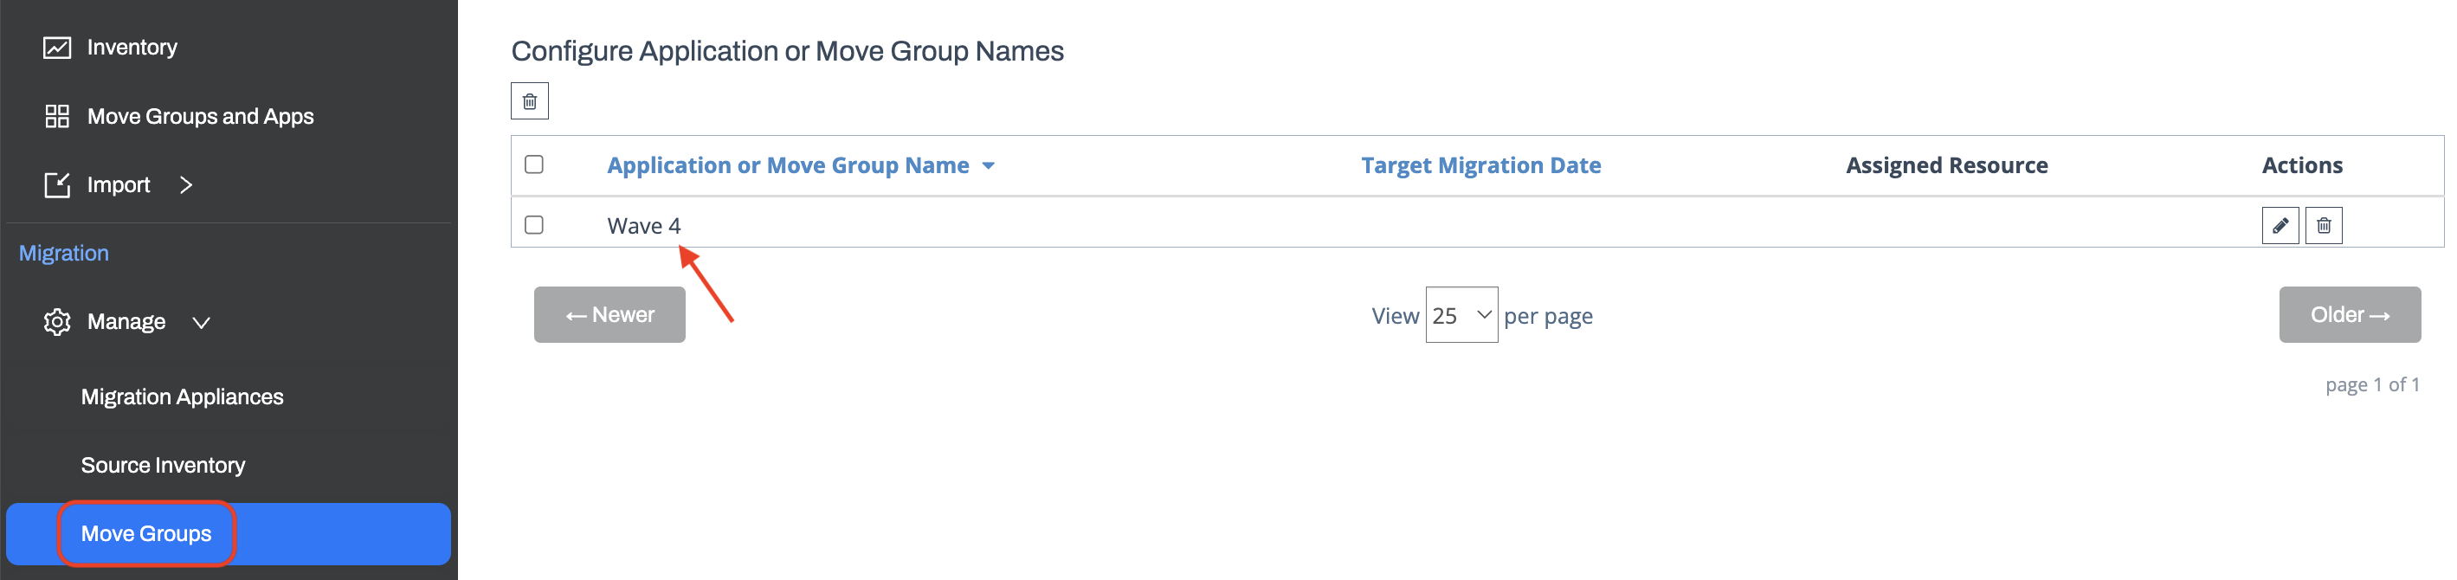Click the Older pagination button
This screenshot has height=580, width=2457.
[2350, 315]
